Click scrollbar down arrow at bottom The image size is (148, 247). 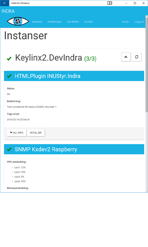click(146, 191)
